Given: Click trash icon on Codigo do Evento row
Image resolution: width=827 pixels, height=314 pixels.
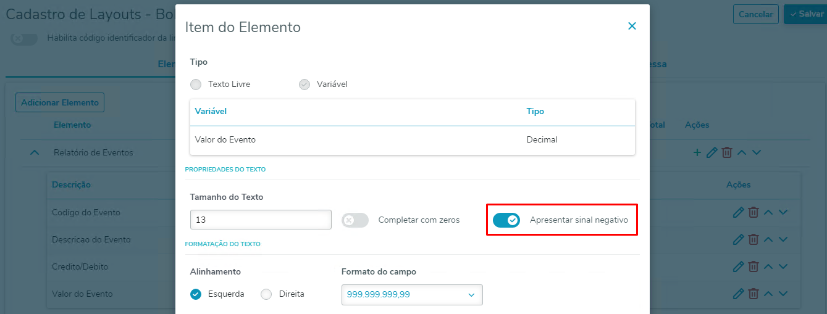Looking at the screenshot, I should (x=754, y=212).
